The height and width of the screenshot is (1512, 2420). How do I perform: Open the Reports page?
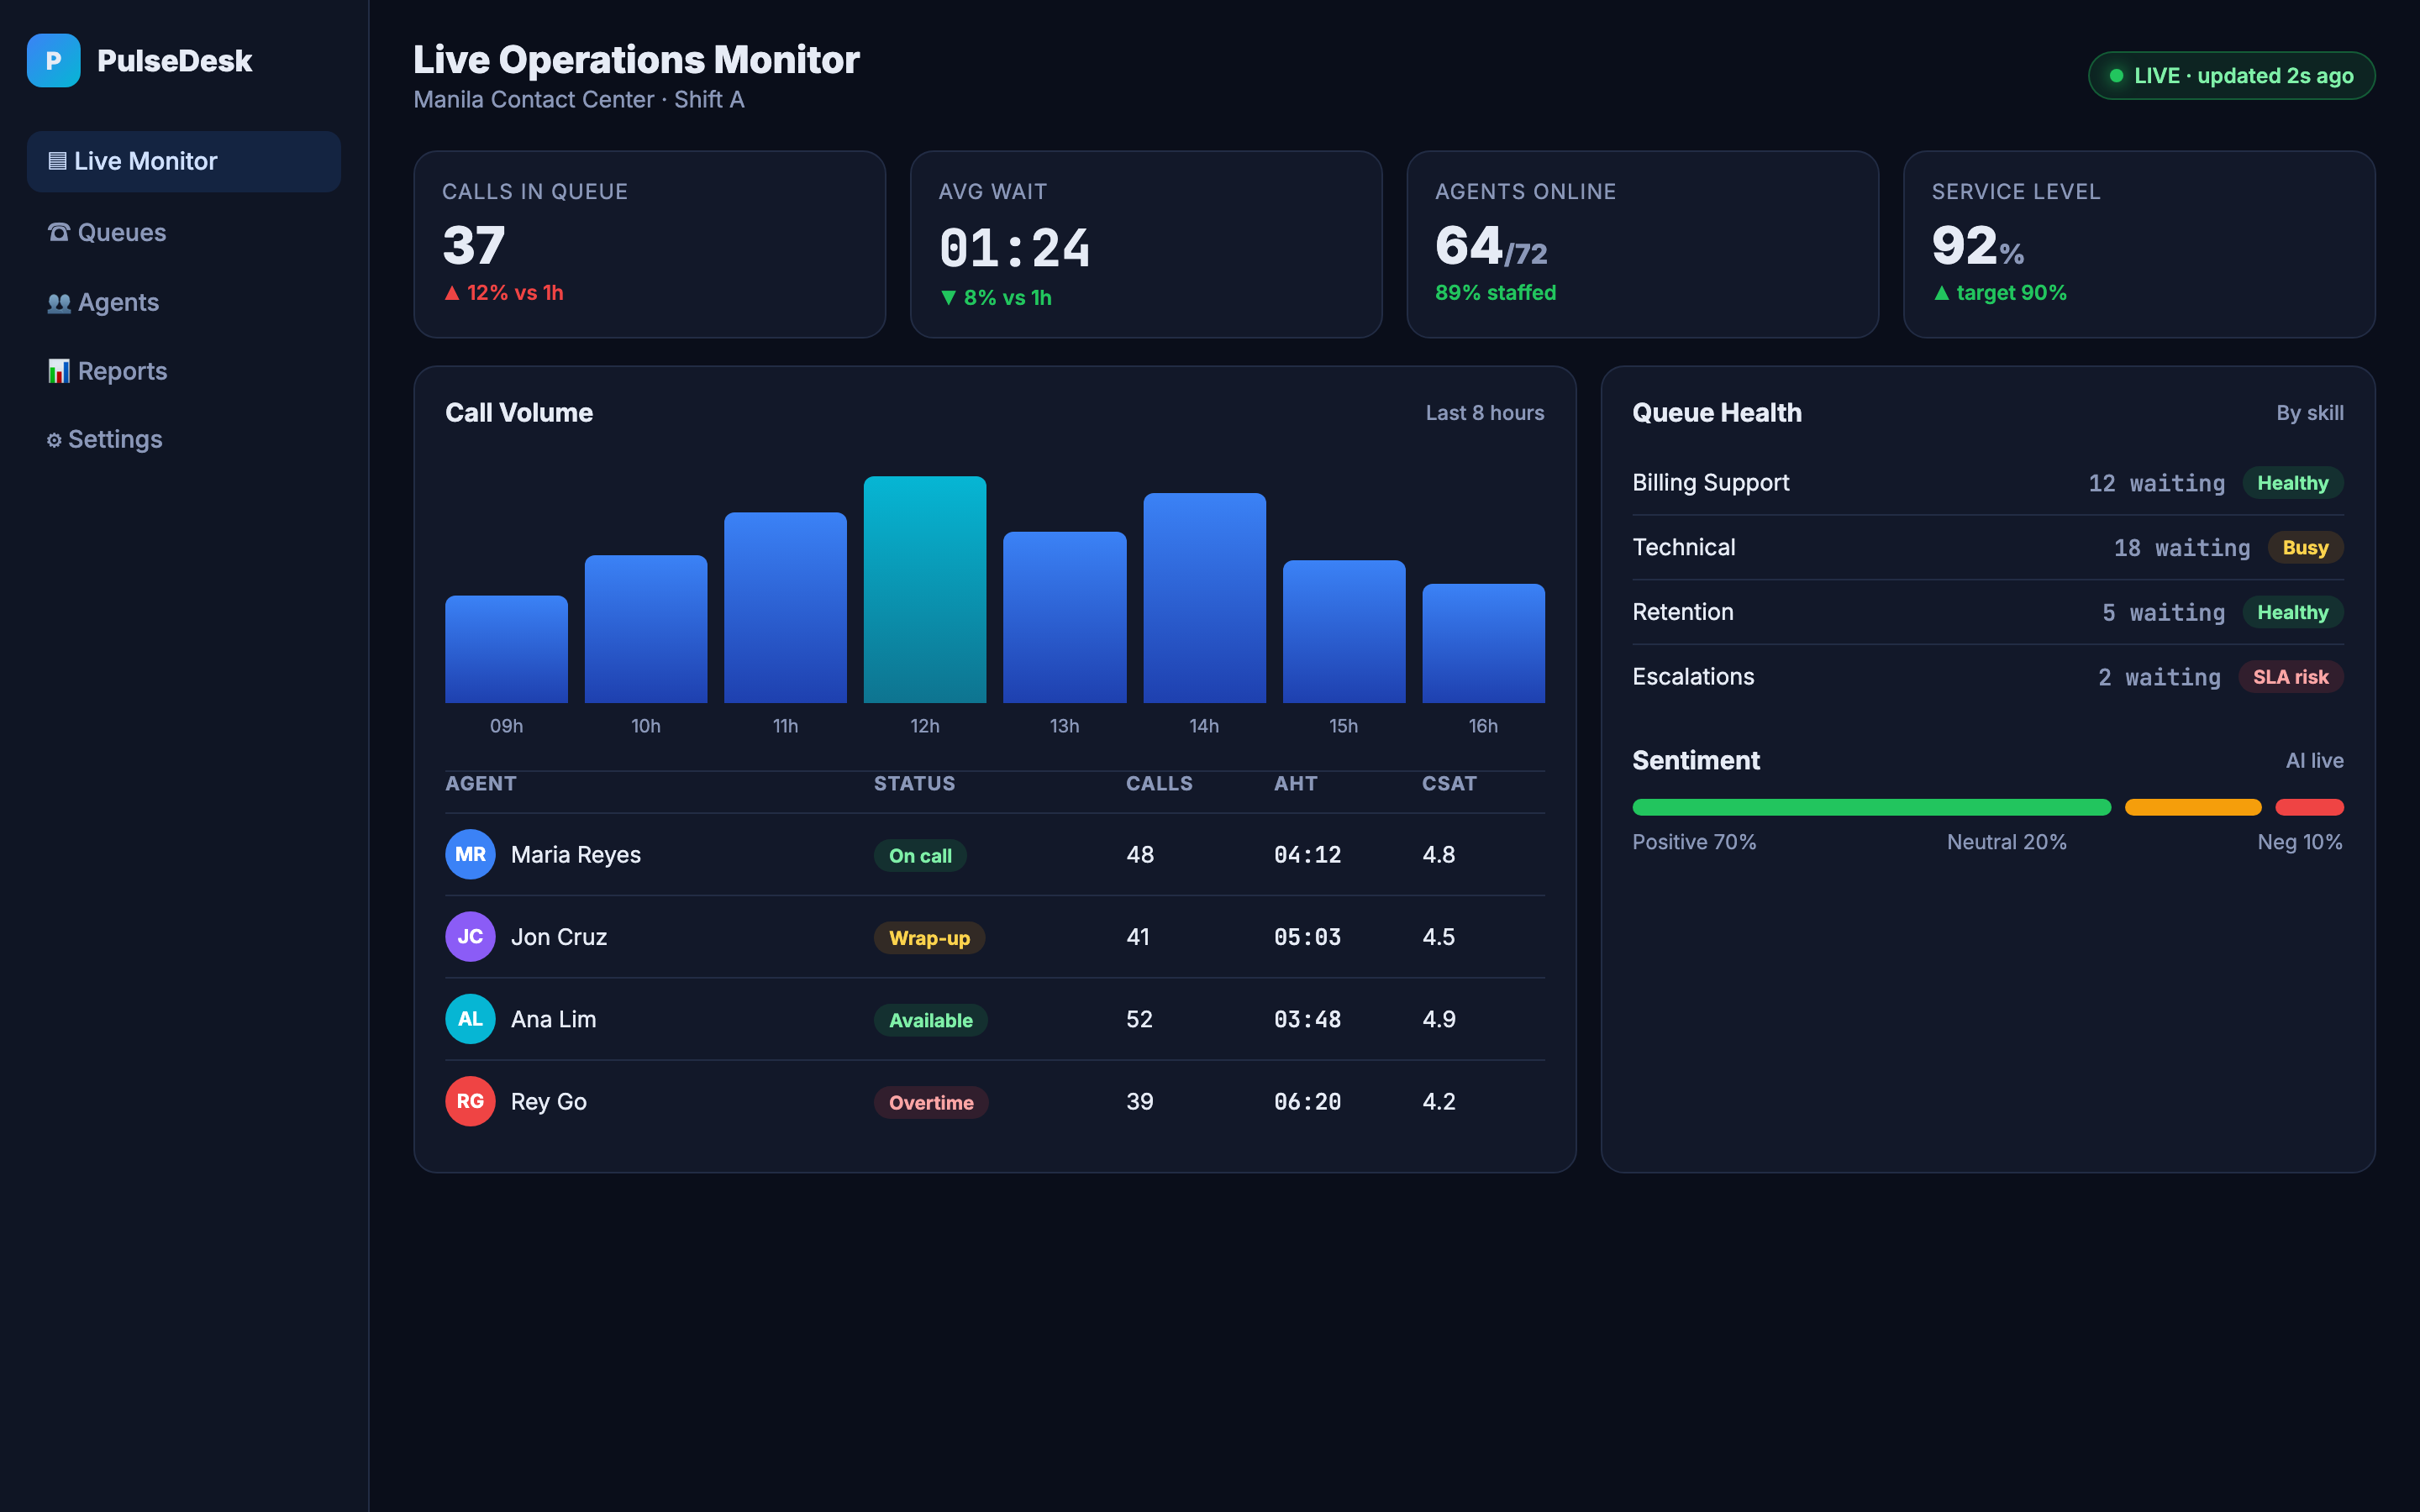click(x=184, y=371)
